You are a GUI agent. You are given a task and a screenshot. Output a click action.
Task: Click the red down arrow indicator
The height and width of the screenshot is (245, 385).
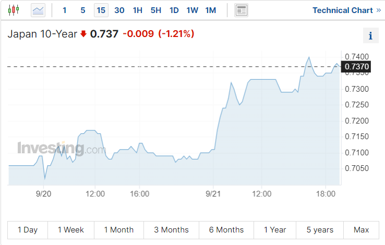point(83,34)
